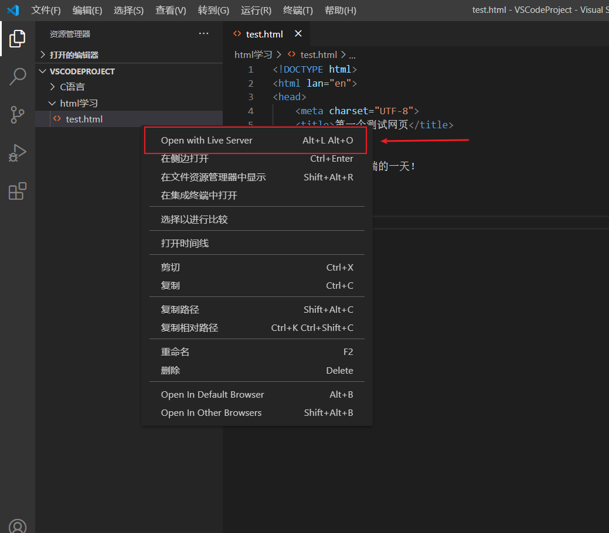Click the VS Code logo in the title bar

[x=13, y=10]
